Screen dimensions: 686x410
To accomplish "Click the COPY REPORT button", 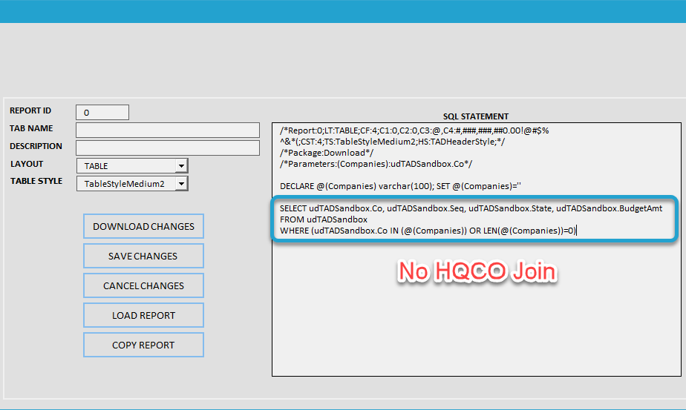I will click(x=143, y=345).
